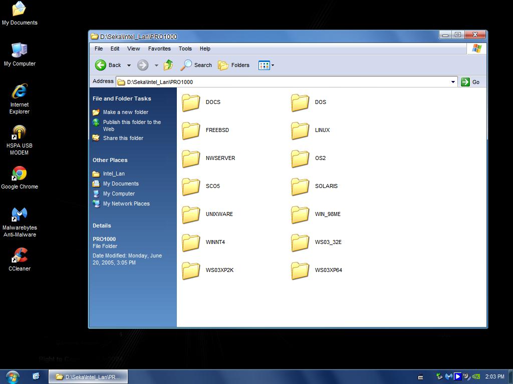Select the WIN_98ME folder
This screenshot has width=513, height=384.
pos(300,214)
